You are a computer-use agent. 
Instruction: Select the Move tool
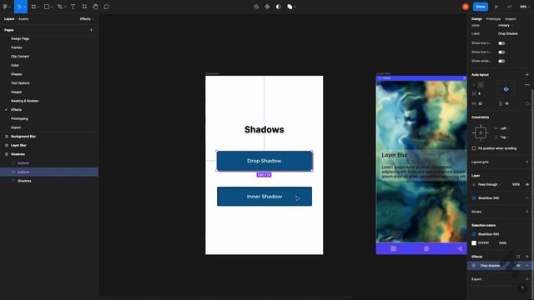20,7
